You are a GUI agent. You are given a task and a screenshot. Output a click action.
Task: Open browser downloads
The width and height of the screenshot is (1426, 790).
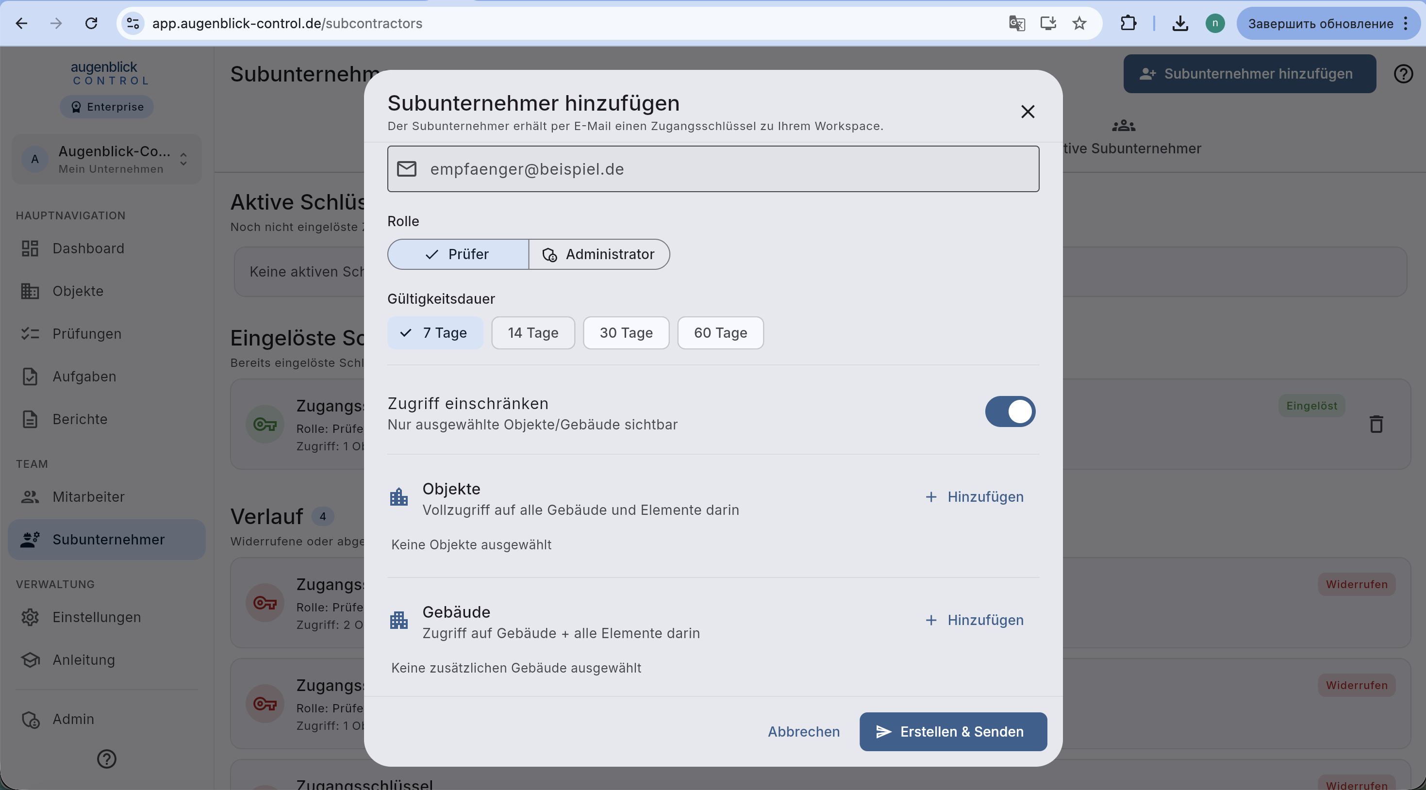point(1180,23)
